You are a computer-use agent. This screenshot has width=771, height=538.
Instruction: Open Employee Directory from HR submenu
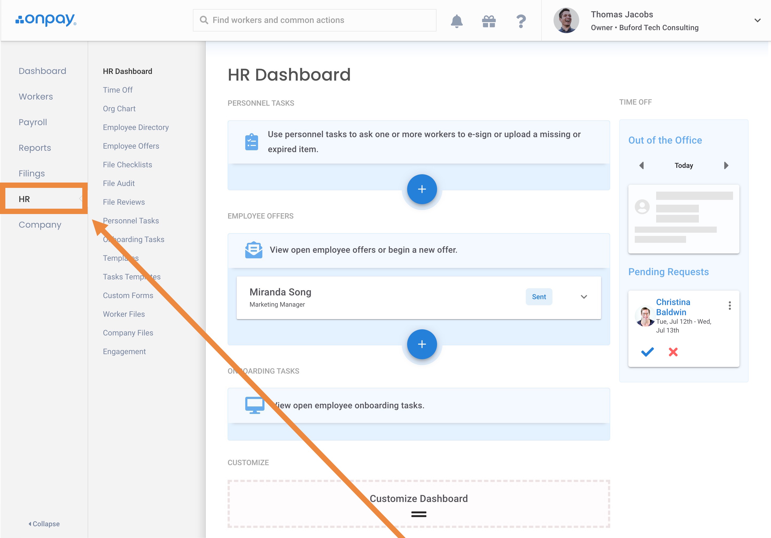point(136,128)
